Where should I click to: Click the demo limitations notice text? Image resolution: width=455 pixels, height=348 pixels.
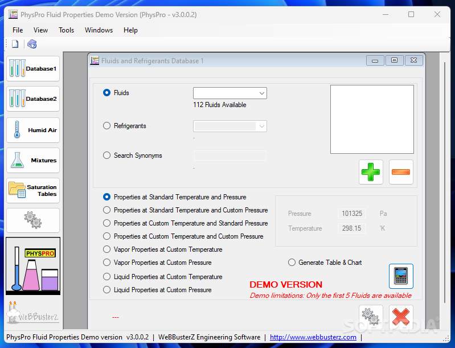(x=330, y=296)
